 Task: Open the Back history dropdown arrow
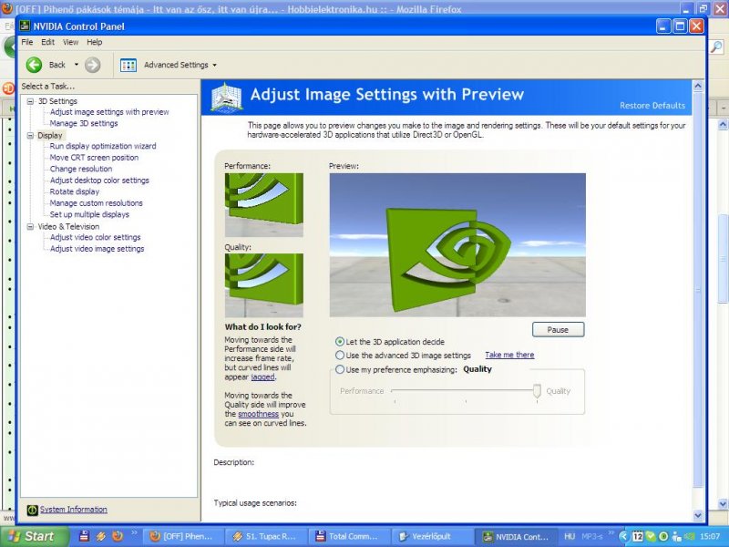tap(77, 65)
